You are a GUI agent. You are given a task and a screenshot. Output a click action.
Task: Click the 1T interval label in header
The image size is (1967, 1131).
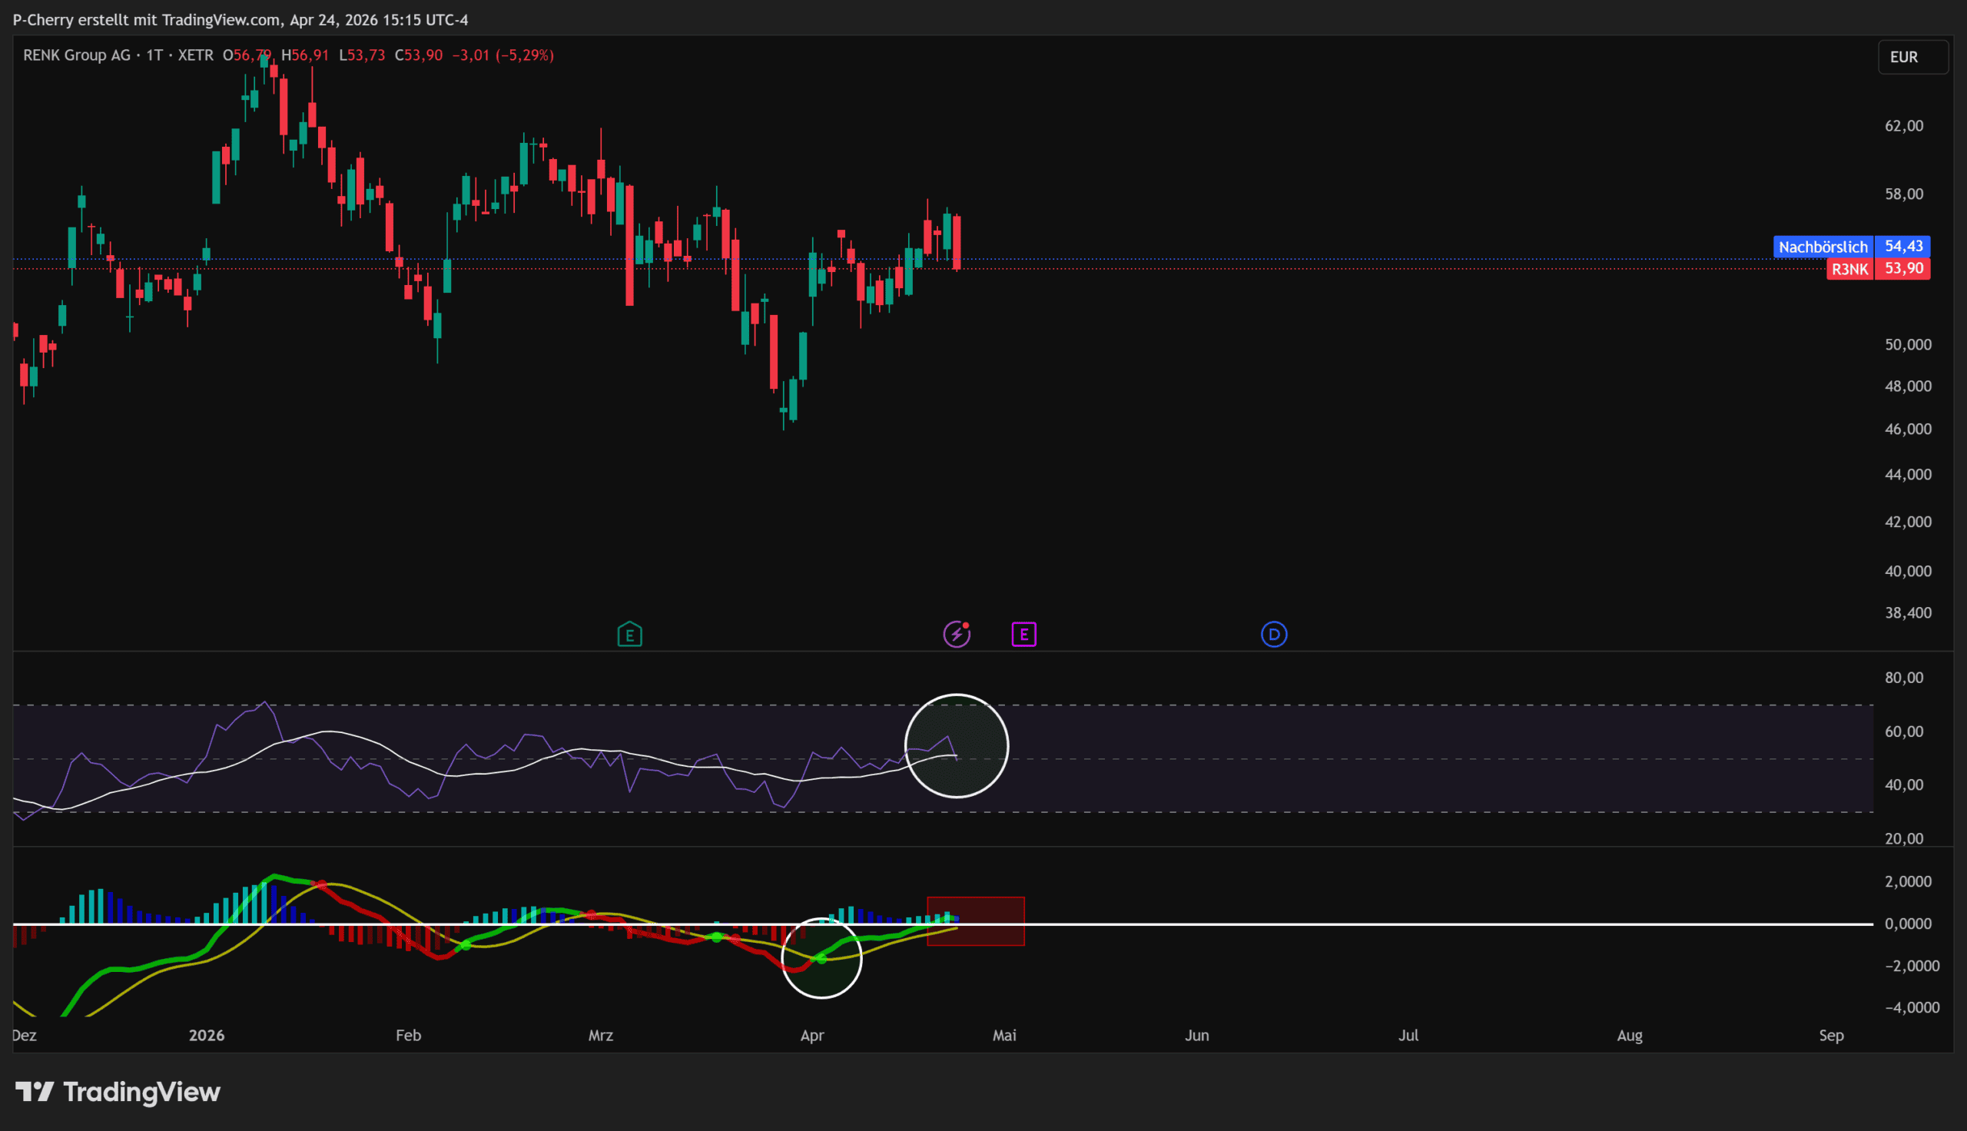(x=154, y=55)
